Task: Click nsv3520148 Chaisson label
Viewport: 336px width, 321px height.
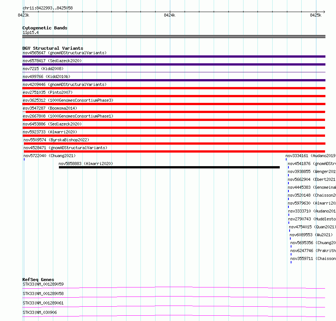Action: [x=312, y=195]
